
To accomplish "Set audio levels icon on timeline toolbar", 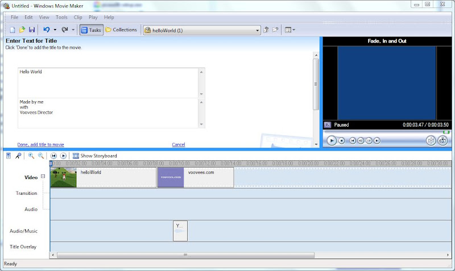I will [9, 156].
